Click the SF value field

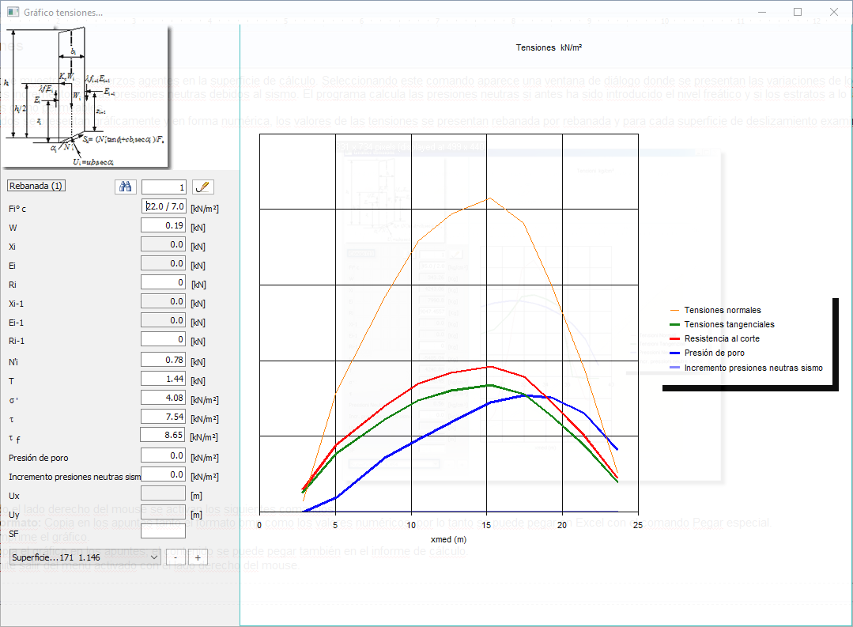(x=163, y=531)
